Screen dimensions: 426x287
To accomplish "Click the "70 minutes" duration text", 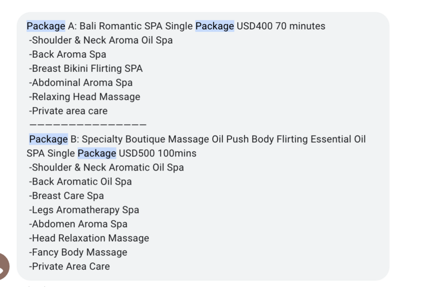I will (300, 26).
